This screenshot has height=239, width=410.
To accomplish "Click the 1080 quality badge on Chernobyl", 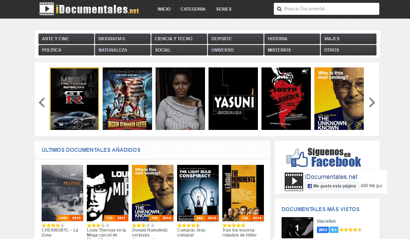I will pyautogui.click(x=63, y=218).
